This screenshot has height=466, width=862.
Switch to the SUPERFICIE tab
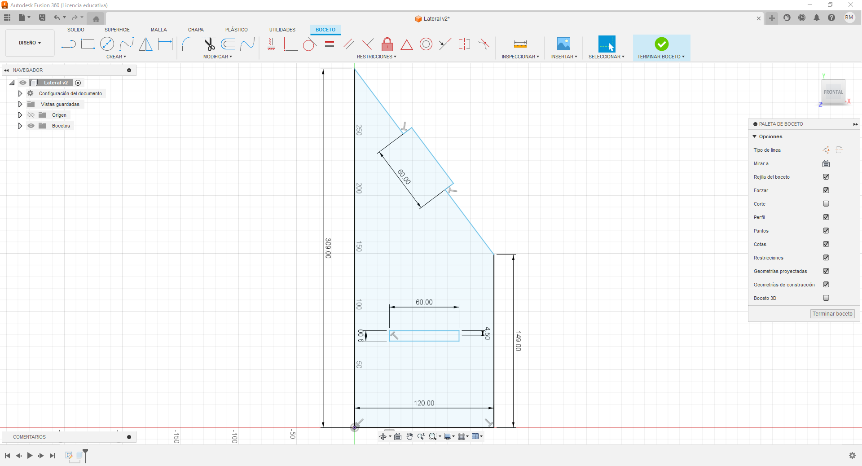point(117,30)
